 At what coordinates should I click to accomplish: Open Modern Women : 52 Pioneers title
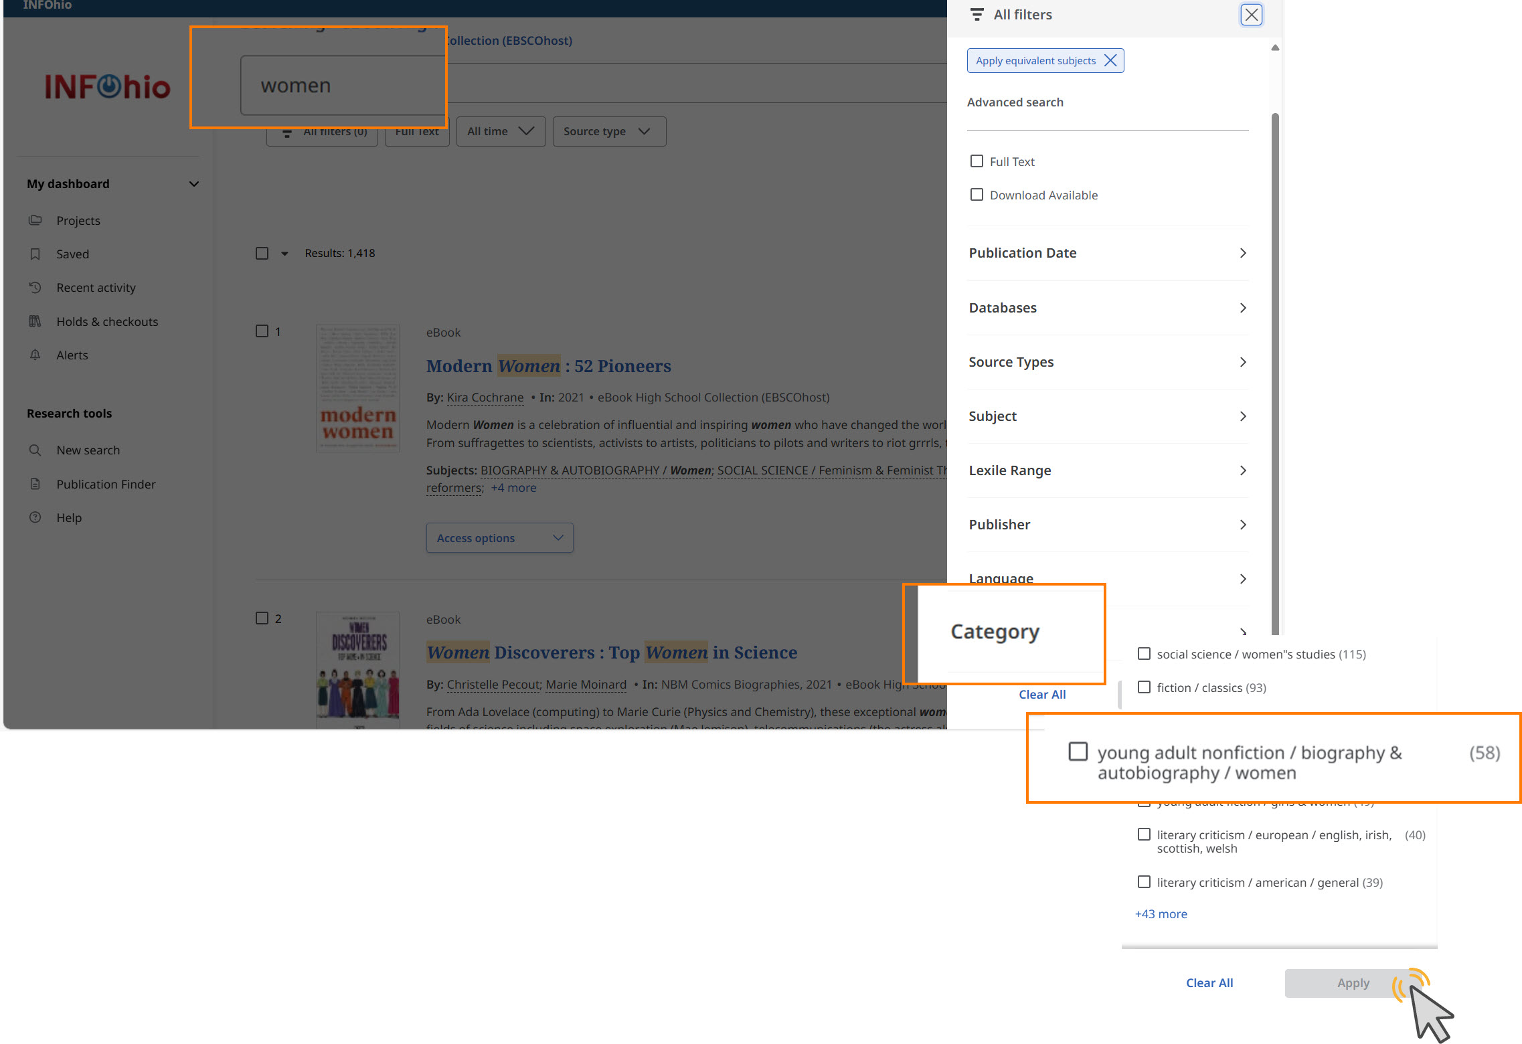(x=548, y=366)
